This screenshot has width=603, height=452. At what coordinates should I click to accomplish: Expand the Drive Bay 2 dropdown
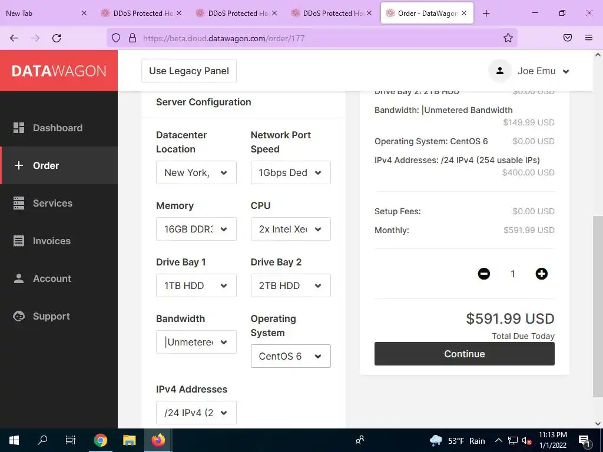click(291, 285)
